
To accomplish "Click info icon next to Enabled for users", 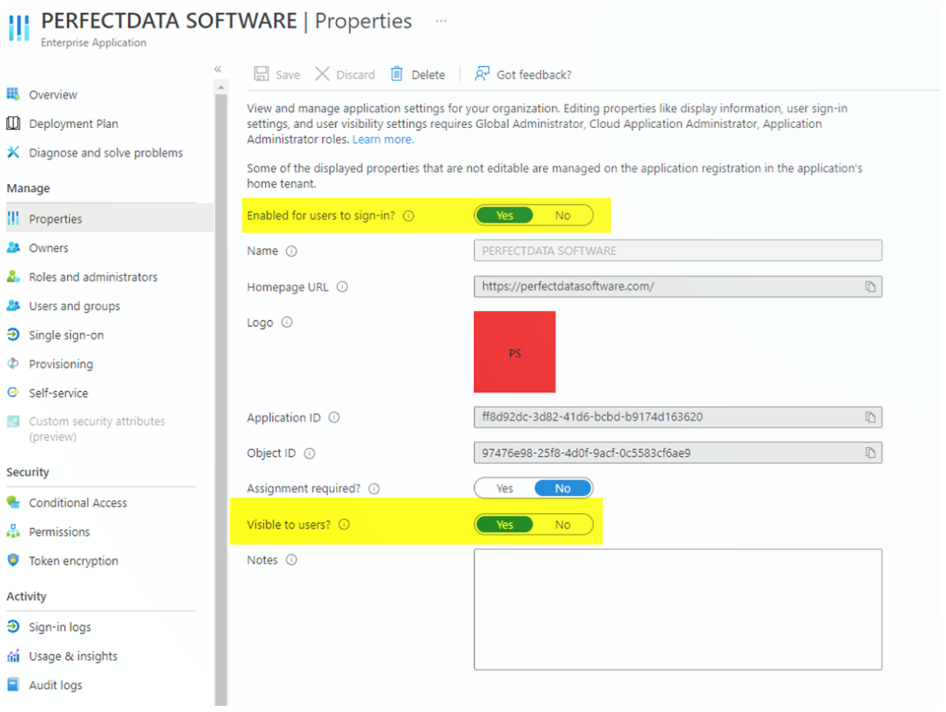I will (x=409, y=216).
